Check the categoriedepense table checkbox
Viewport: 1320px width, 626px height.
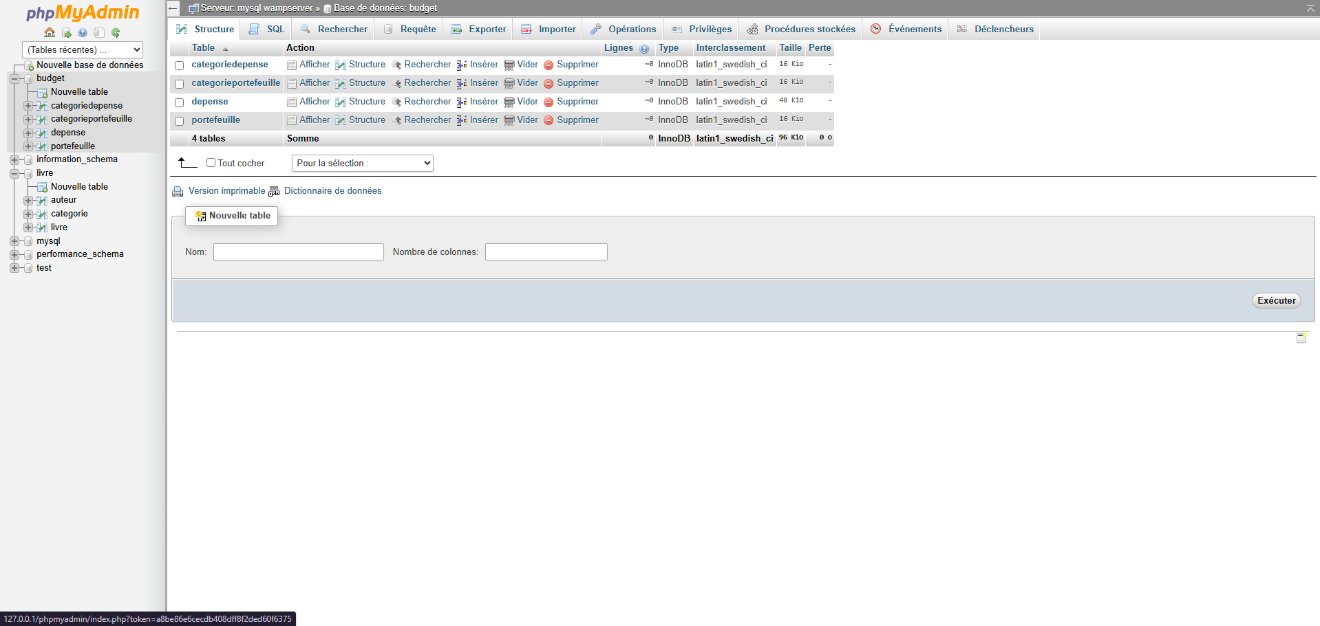180,65
